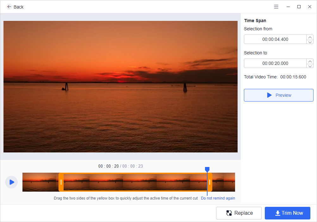Click the Time Span heading
The height and width of the screenshot is (222, 317).
255,21
